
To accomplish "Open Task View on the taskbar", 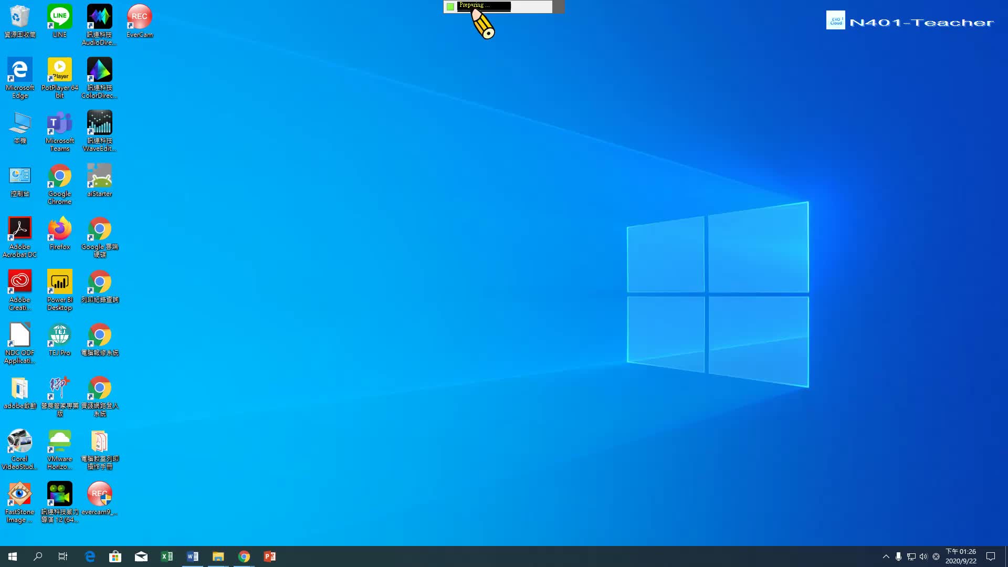I will point(63,556).
